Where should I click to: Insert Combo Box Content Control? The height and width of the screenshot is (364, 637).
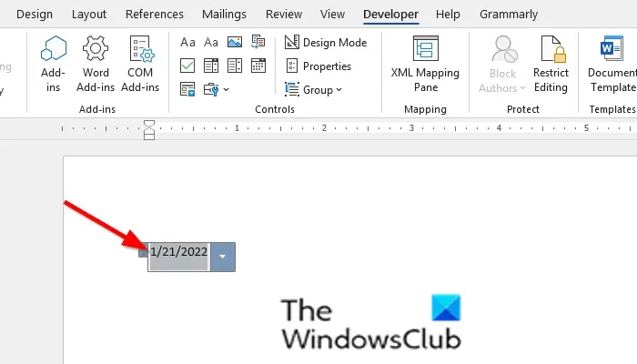click(211, 66)
